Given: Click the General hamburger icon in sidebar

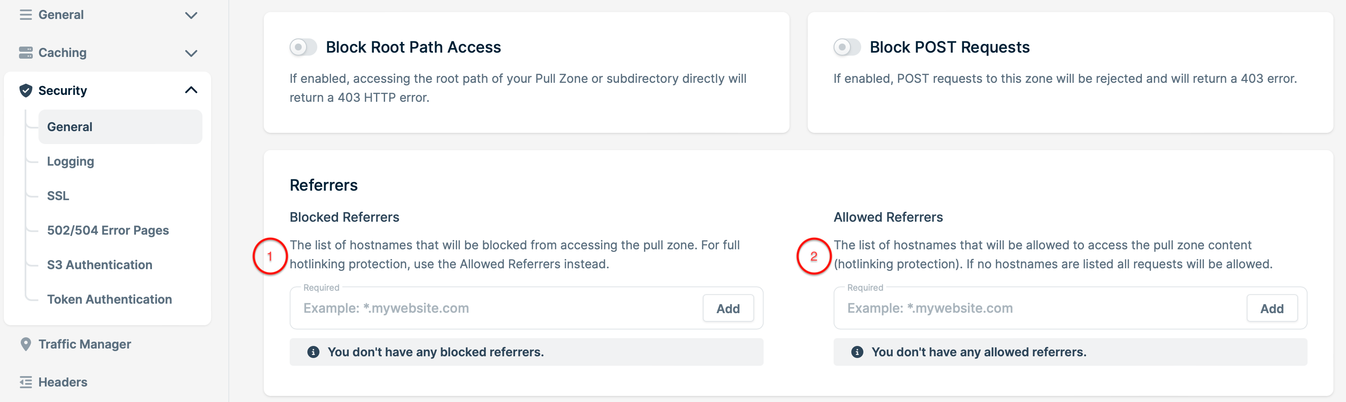Looking at the screenshot, I should tap(25, 15).
